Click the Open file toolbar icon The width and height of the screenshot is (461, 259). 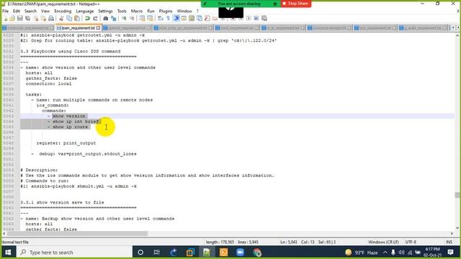coord(12,19)
